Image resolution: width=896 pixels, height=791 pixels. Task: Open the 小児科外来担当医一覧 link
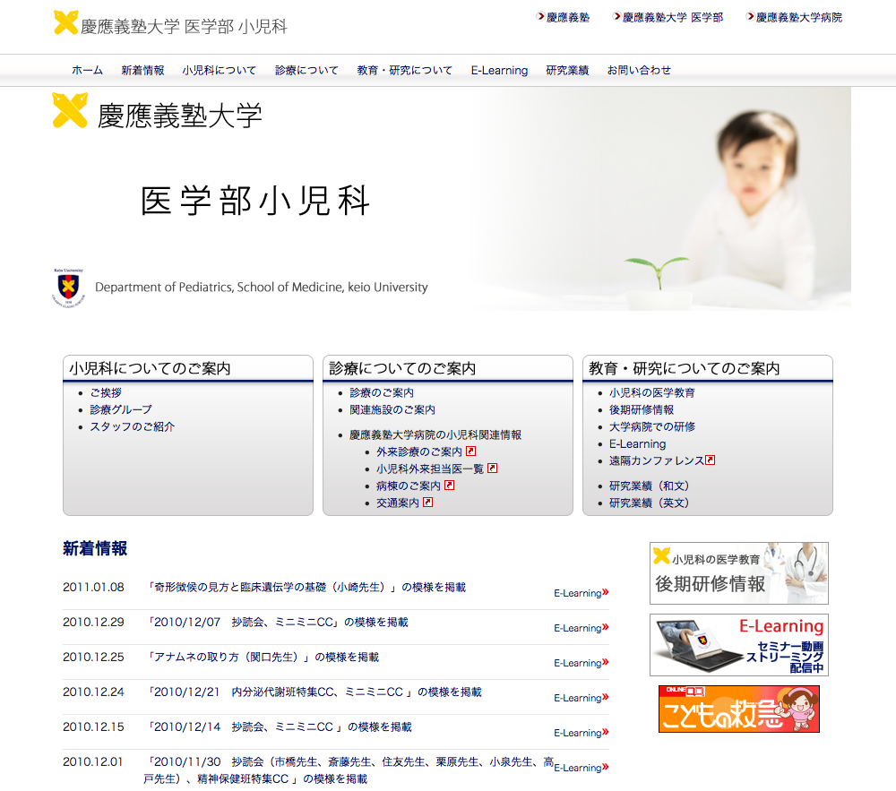click(430, 469)
